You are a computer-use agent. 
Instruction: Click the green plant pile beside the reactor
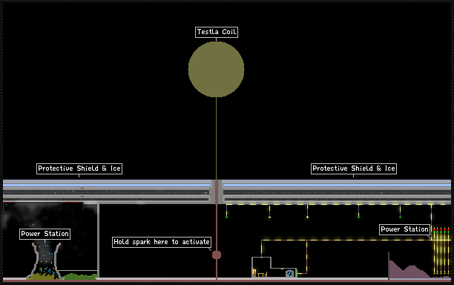point(80,277)
